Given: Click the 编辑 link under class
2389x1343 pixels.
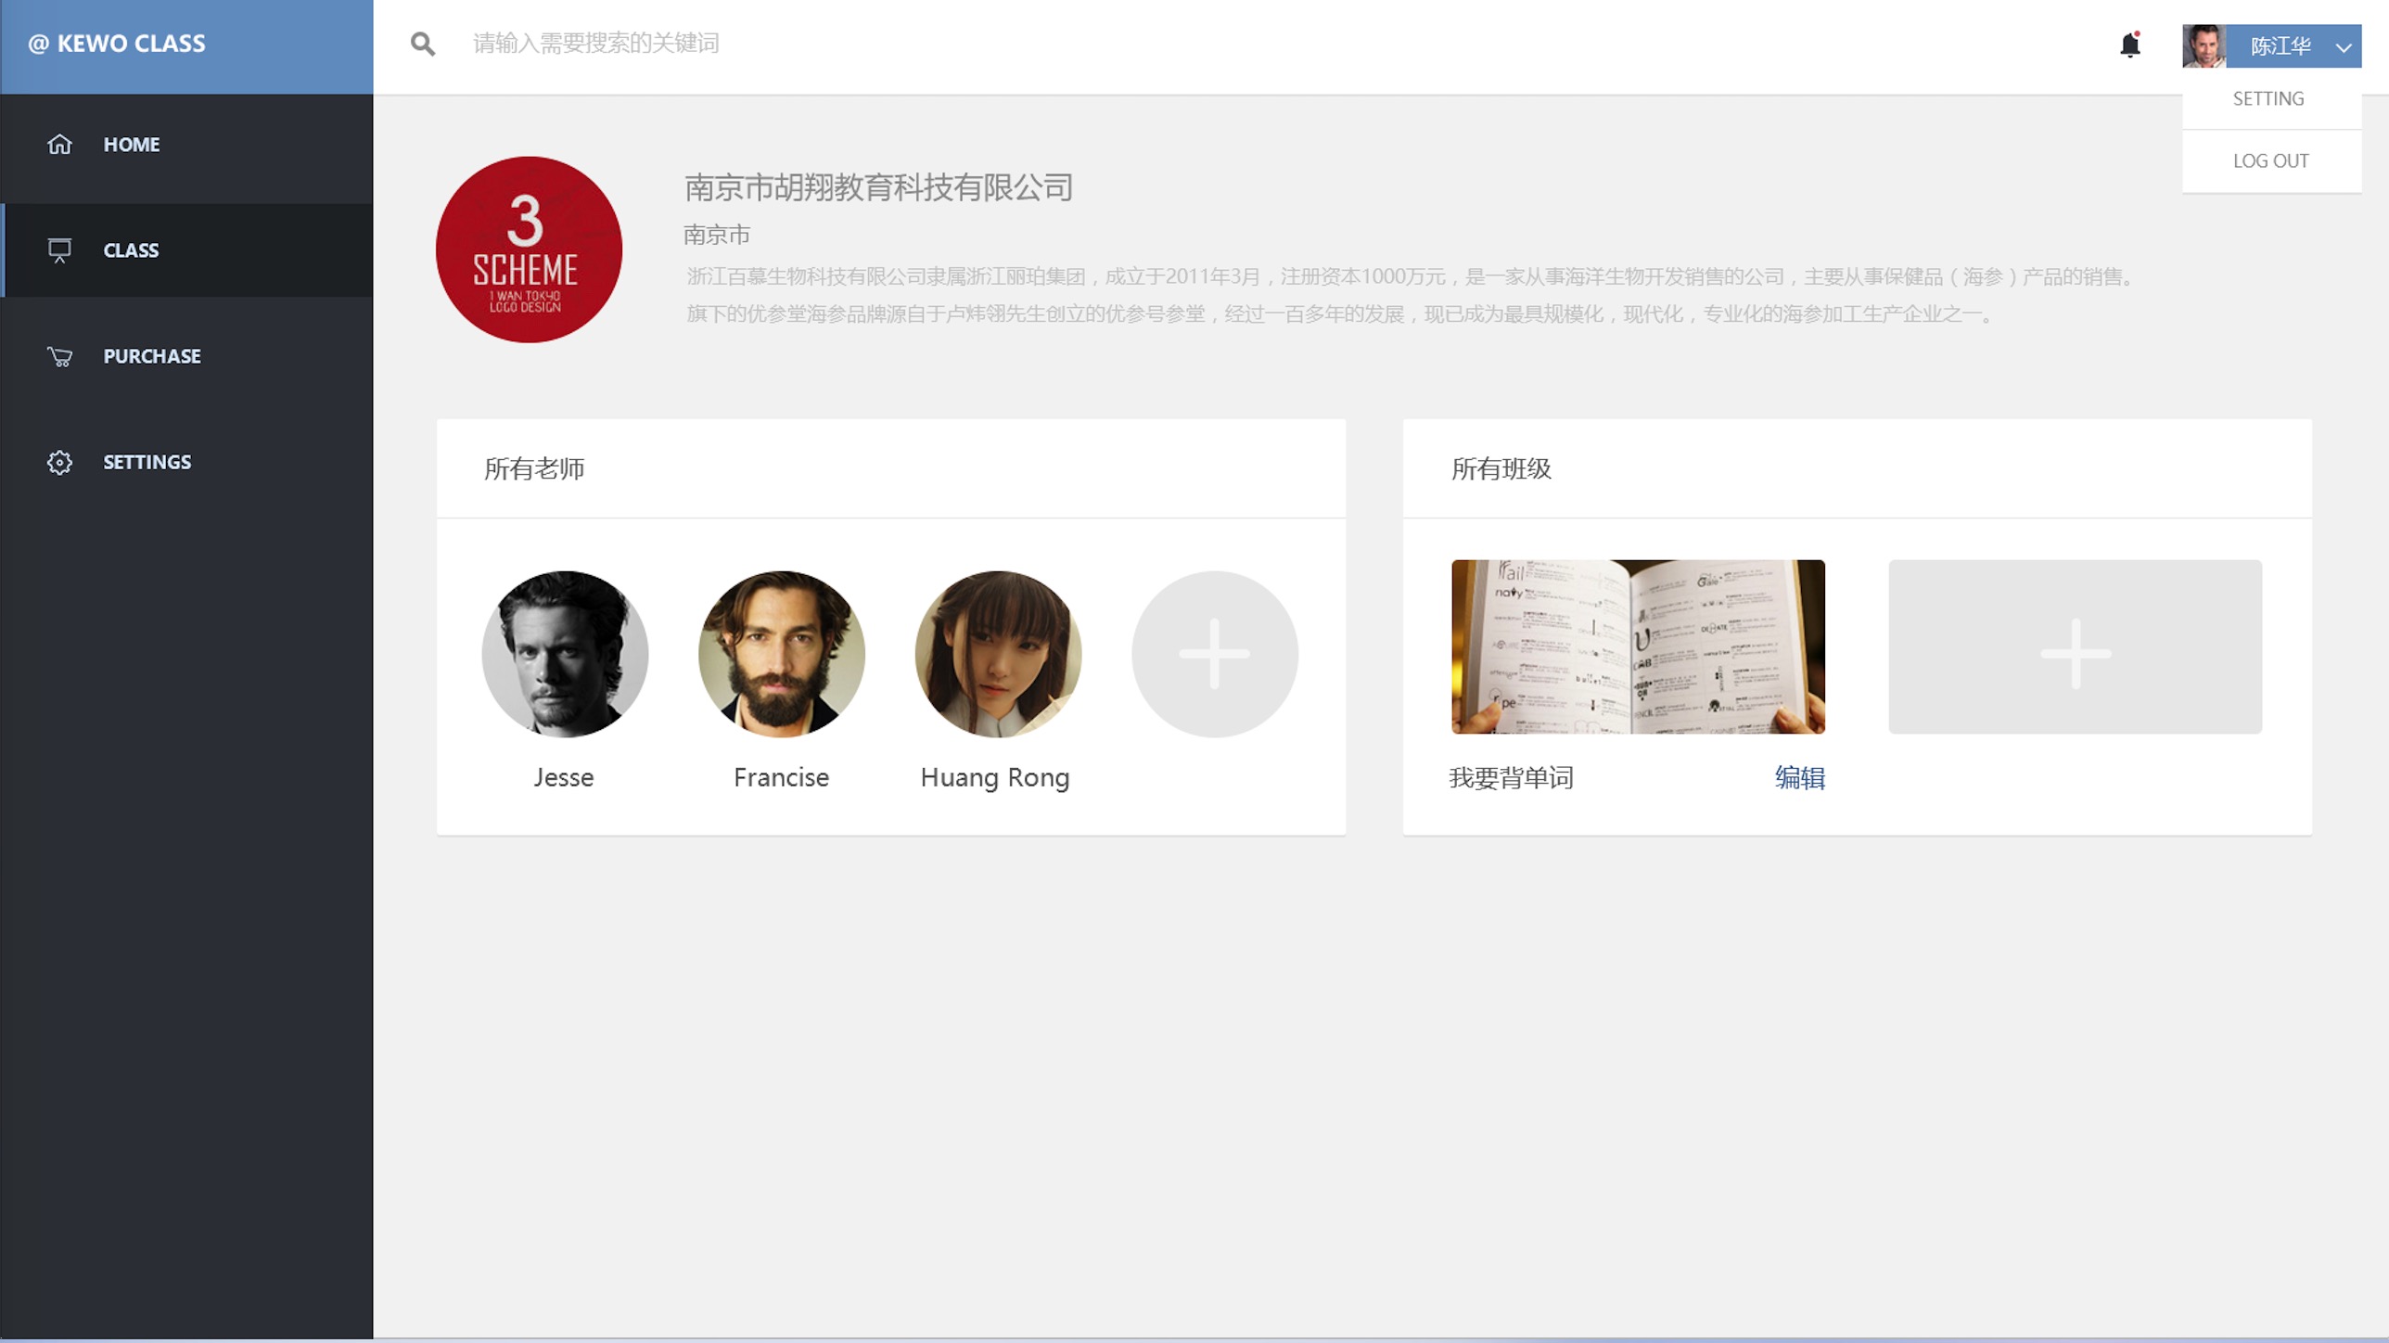Looking at the screenshot, I should click(1799, 777).
